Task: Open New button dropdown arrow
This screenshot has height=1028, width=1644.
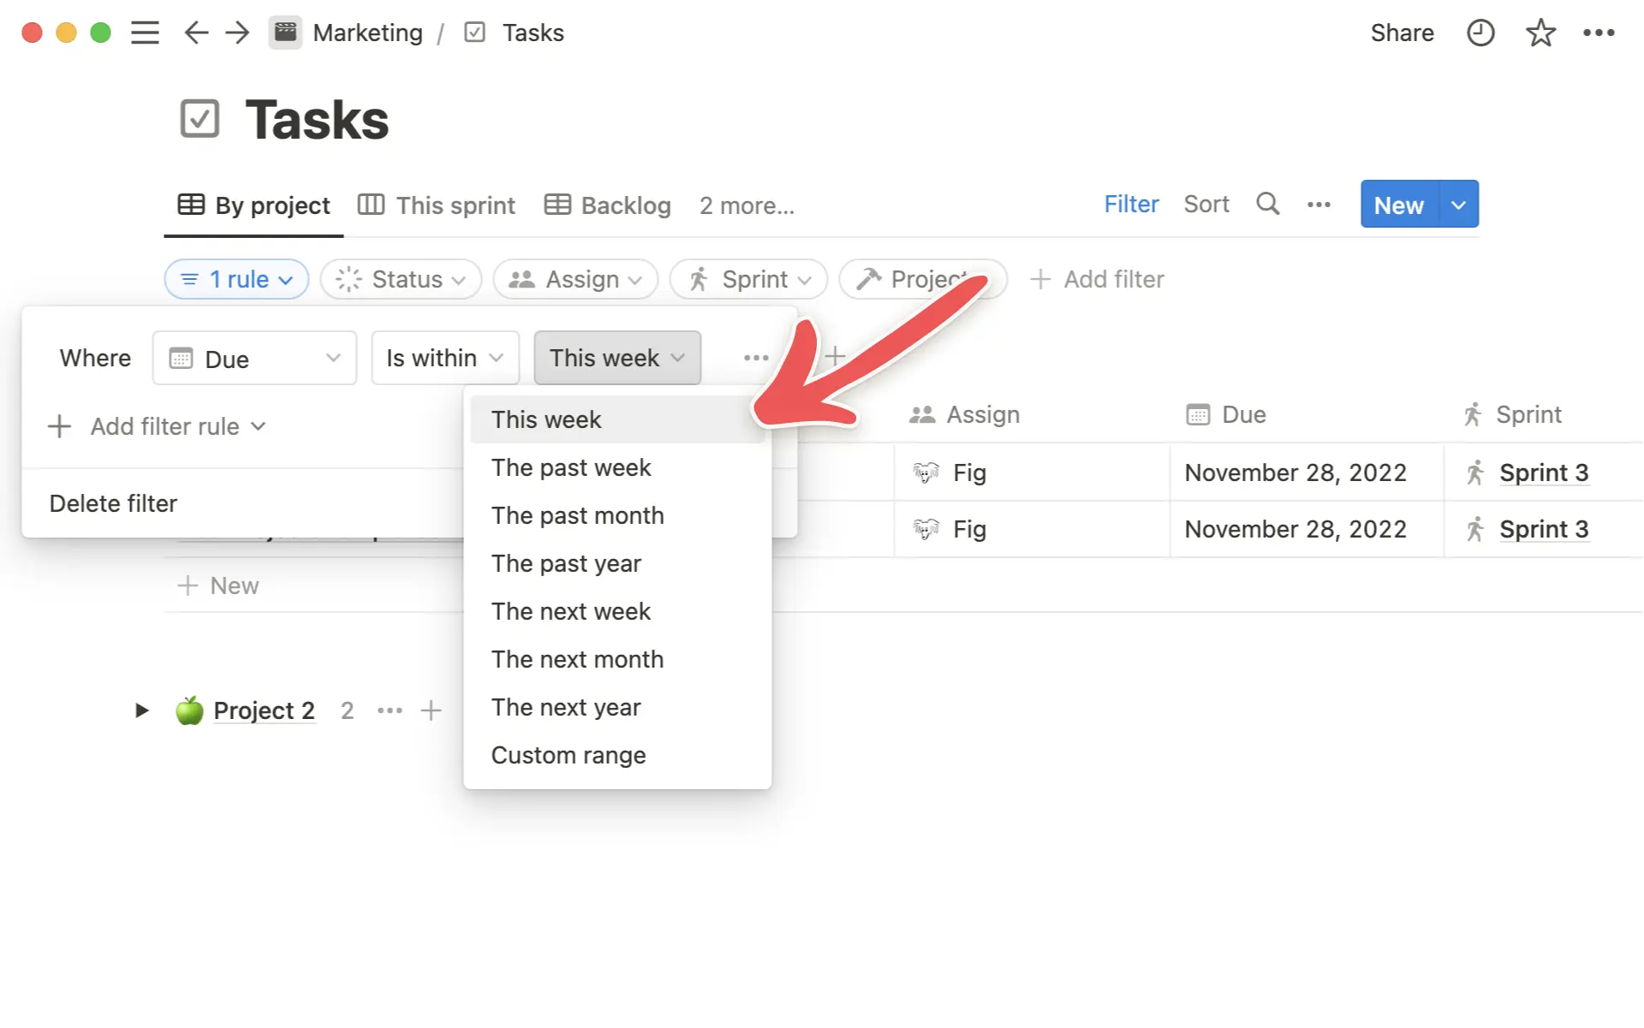Action: 1459,205
